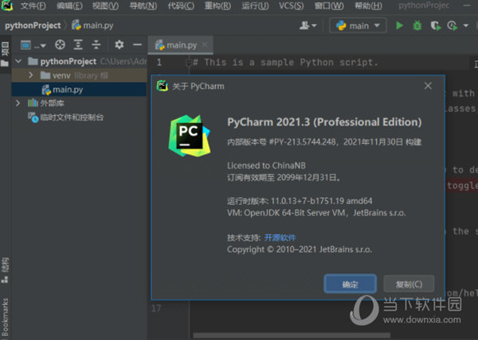
Task: Click the VM: OpenJDK 64-Bit Server line
Action: pyautogui.click(x=316, y=213)
